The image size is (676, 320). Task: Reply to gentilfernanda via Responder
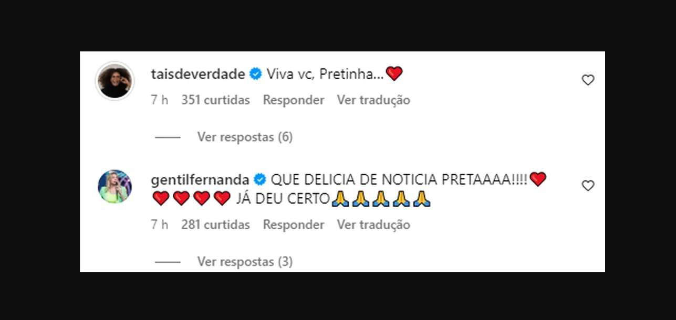[294, 225]
